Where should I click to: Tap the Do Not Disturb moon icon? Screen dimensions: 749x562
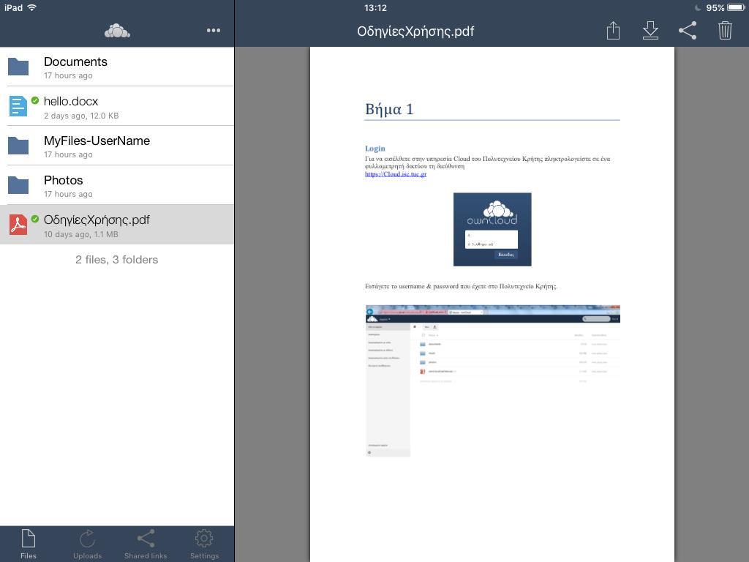pos(697,7)
